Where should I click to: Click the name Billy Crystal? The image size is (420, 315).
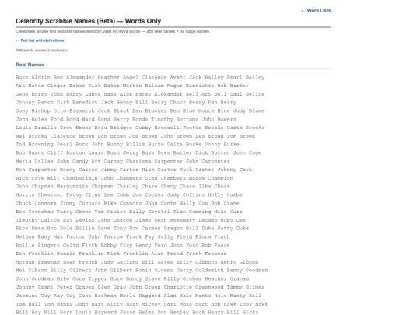(149, 212)
